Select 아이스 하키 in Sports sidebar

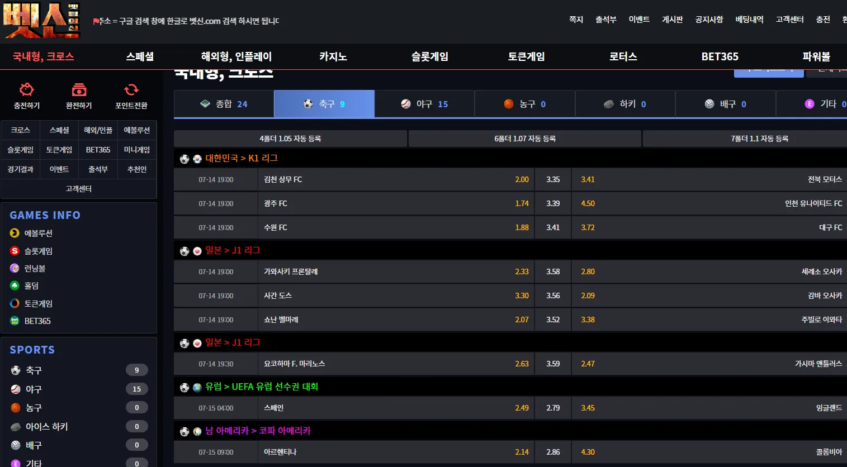(46, 426)
